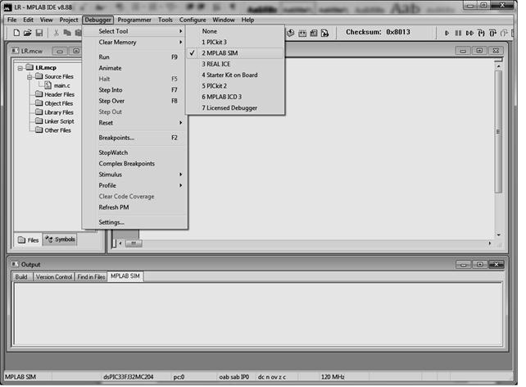
Task: Open StopWatch from Debugger menu
Action: [135, 153]
